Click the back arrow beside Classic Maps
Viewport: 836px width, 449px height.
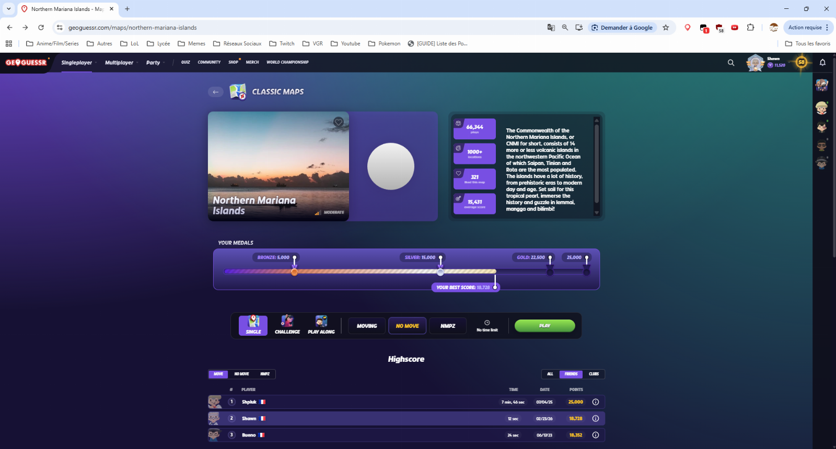point(216,92)
